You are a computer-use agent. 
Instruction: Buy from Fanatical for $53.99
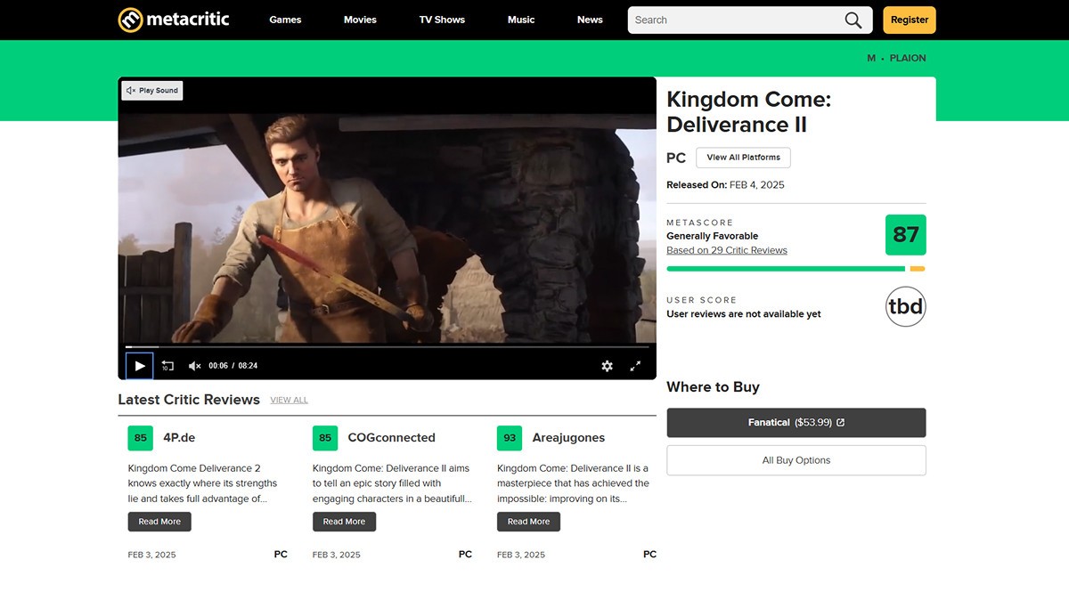point(796,423)
